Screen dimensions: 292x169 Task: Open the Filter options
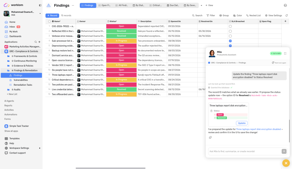(x=211, y=16)
